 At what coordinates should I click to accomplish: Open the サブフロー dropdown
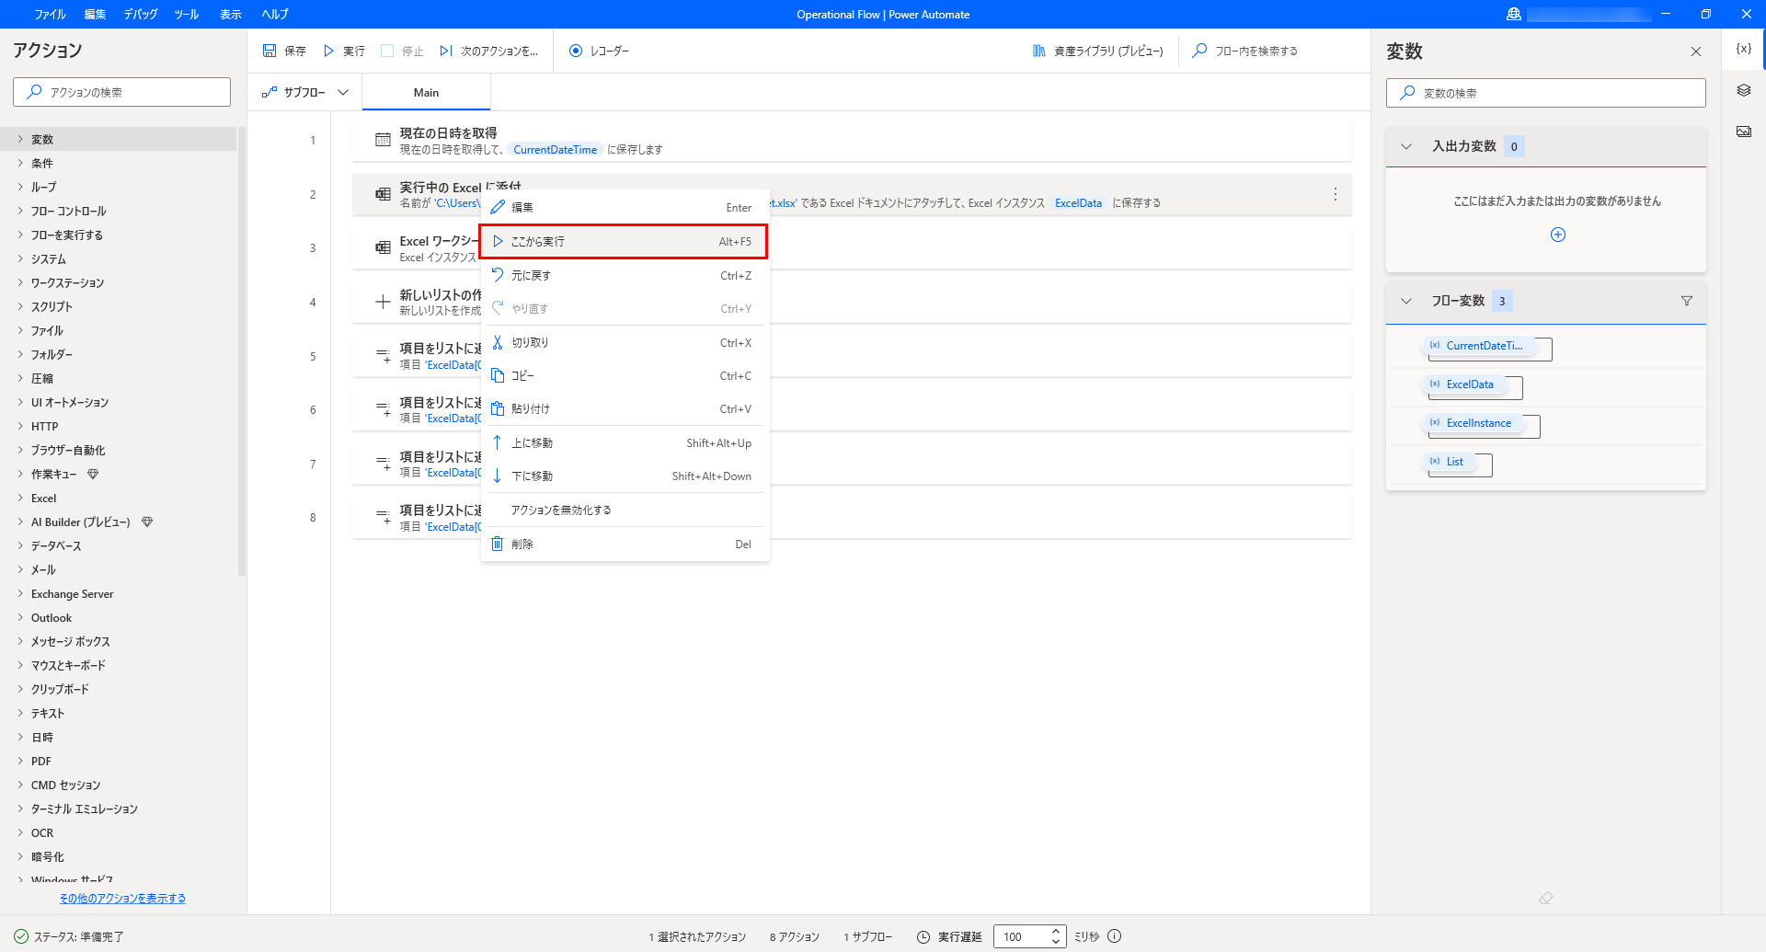[x=305, y=92]
